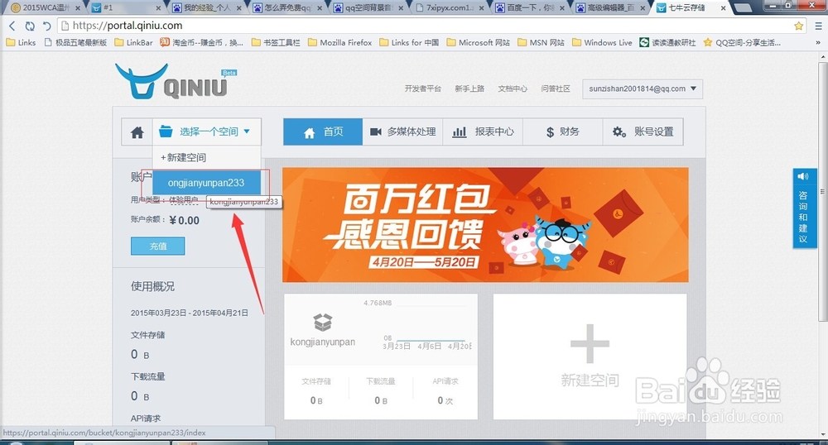Open the 多媒体处理 tab
The image size is (828, 445).
[x=403, y=132]
